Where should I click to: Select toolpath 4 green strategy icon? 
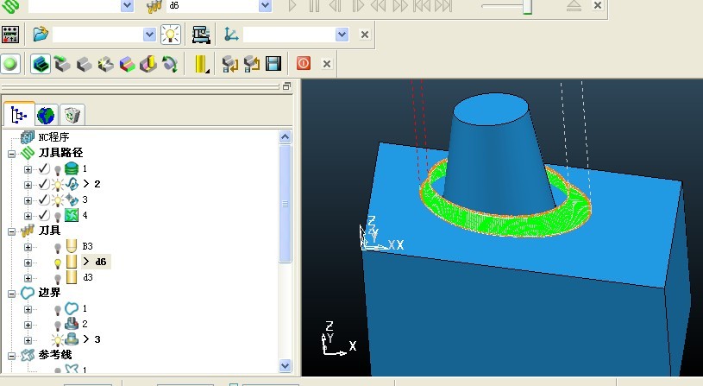pos(72,215)
